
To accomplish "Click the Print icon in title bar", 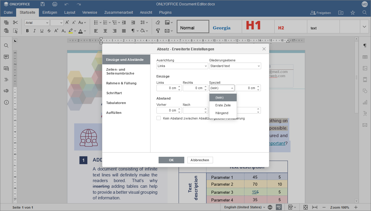I will coord(55,4).
